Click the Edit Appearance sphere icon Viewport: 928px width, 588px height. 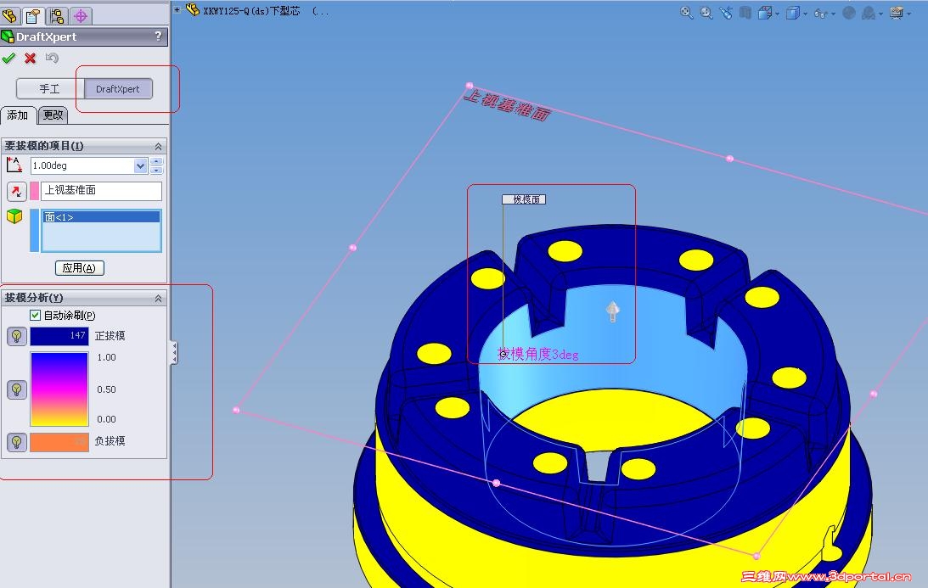(849, 13)
